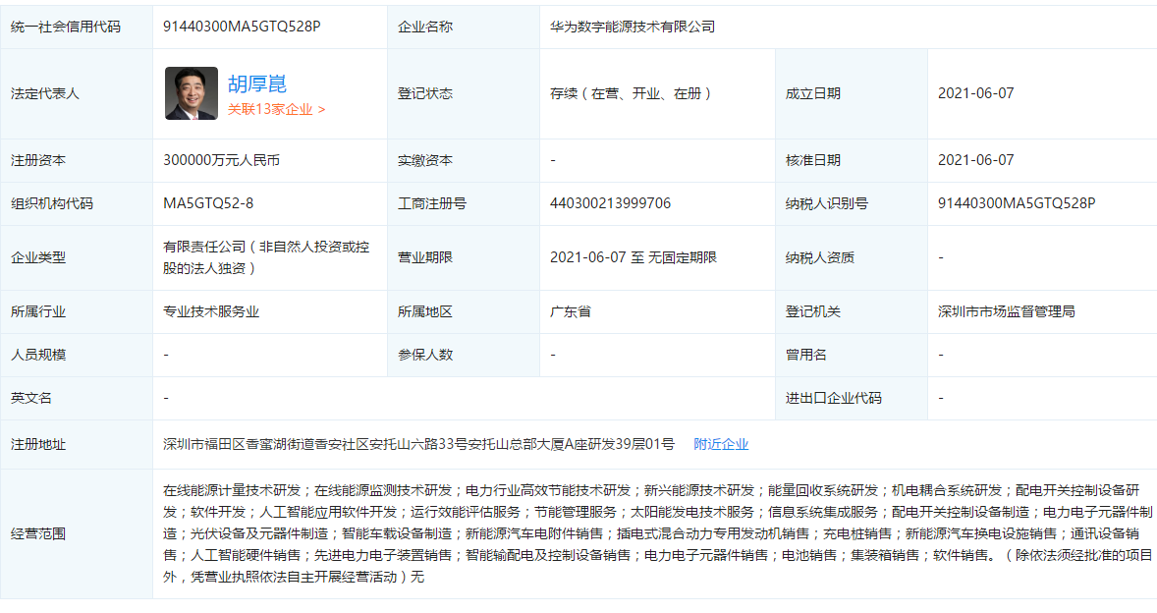The height and width of the screenshot is (613, 1157).
Task: Click the 曾用名 label
Action: pos(805,355)
